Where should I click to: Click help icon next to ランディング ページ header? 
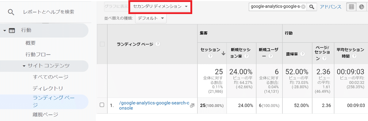(x=158, y=44)
